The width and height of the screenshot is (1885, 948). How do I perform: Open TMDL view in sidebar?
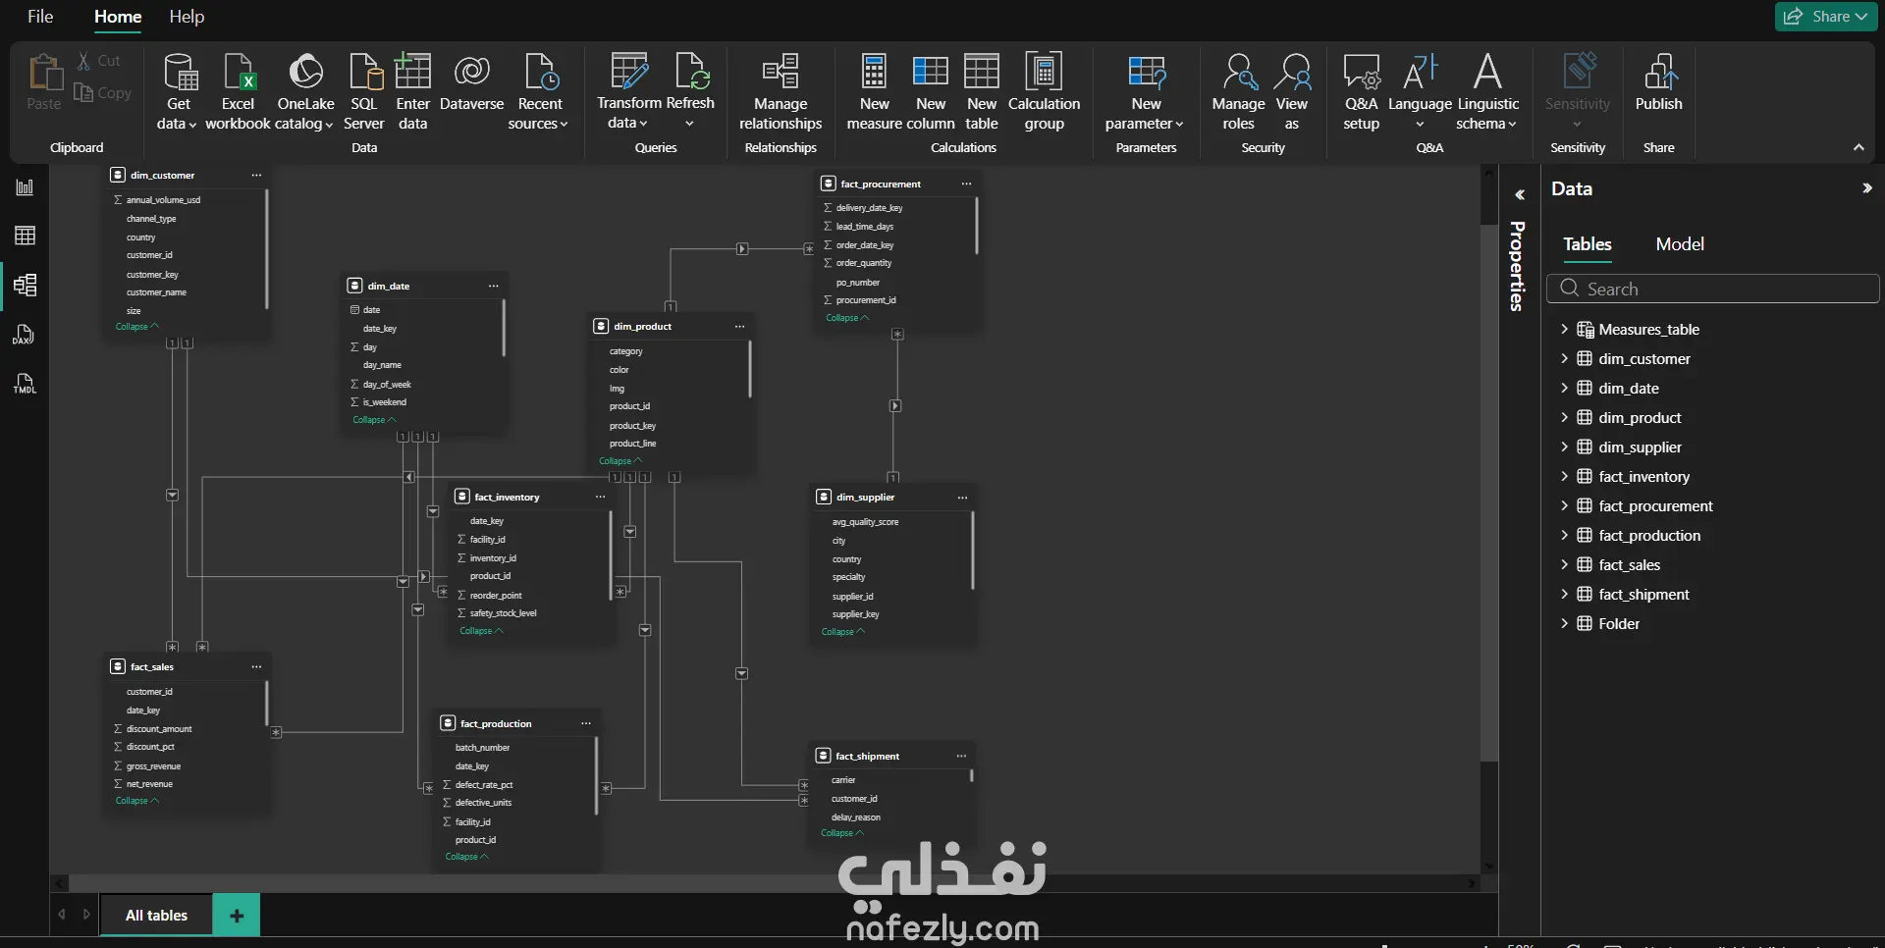click(x=25, y=384)
